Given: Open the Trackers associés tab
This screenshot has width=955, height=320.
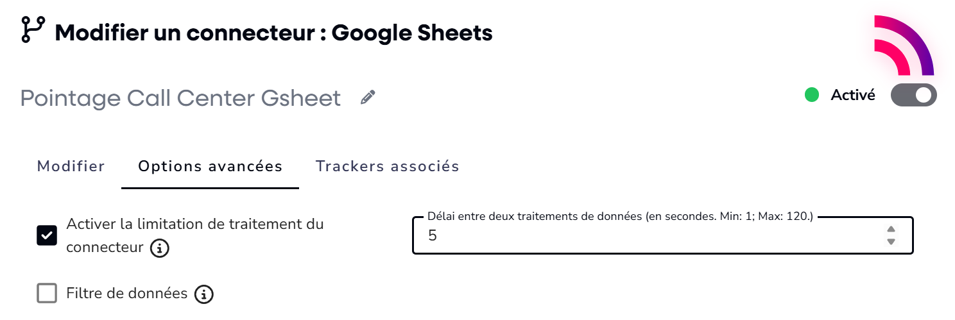Looking at the screenshot, I should pyautogui.click(x=387, y=167).
